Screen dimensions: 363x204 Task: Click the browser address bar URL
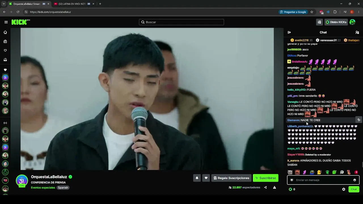point(50,12)
